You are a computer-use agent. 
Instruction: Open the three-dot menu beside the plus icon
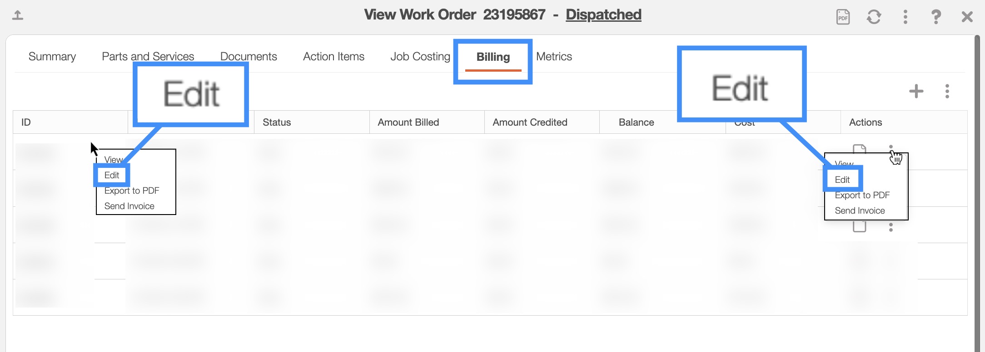(x=947, y=91)
